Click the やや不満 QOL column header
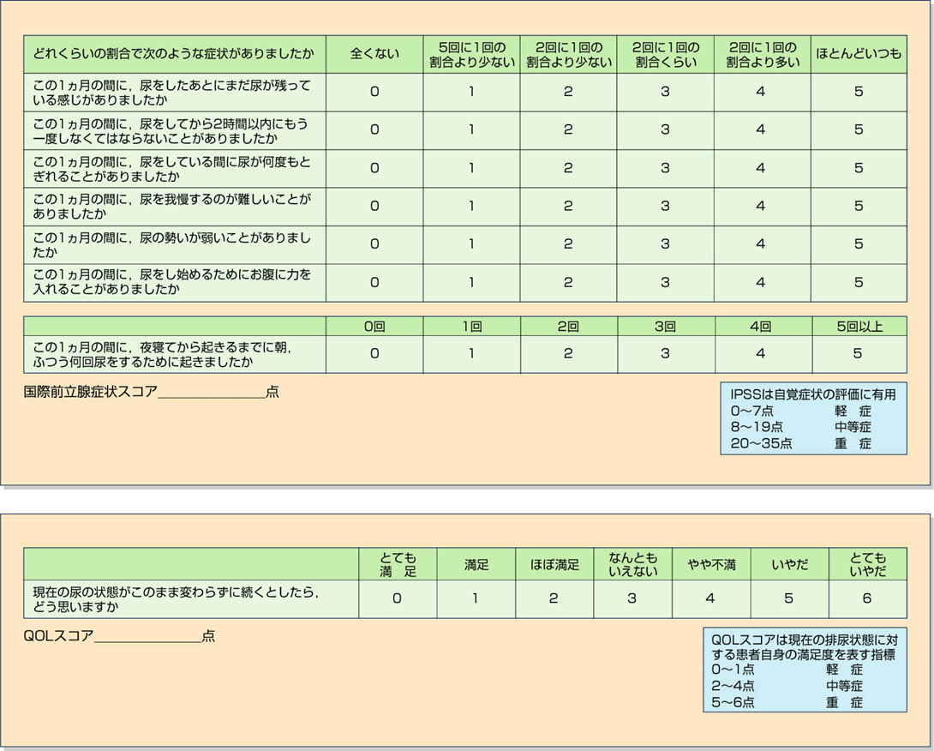The width and height of the screenshot is (934, 751). pos(711,565)
